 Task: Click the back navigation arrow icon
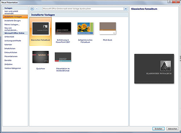32,9
